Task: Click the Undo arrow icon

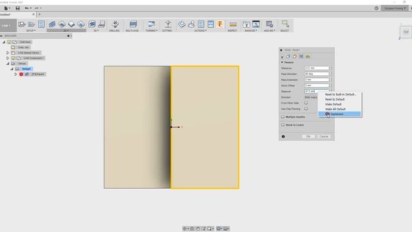Action: [x=26, y=8]
